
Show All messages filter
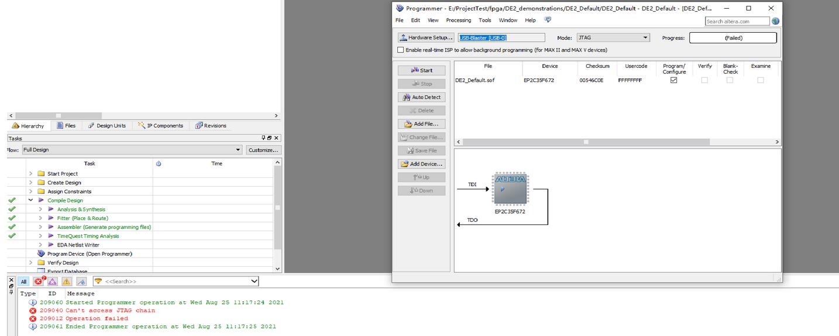pos(24,282)
